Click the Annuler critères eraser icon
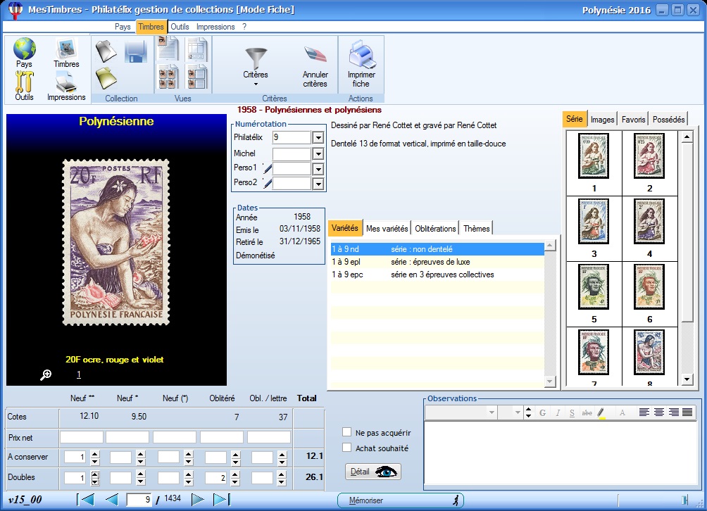 coord(315,56)
